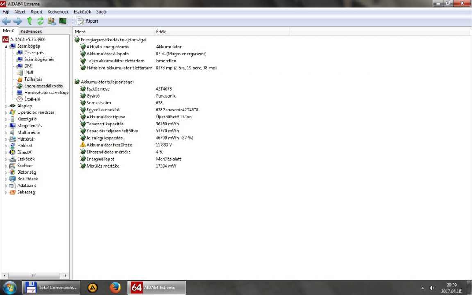
Task: Open the users management toolbar icon
Action: pyautogui.click(x=52, y=21)
